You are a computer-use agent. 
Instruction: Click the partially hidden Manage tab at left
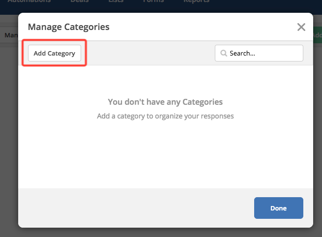click(x=9, y=36)
